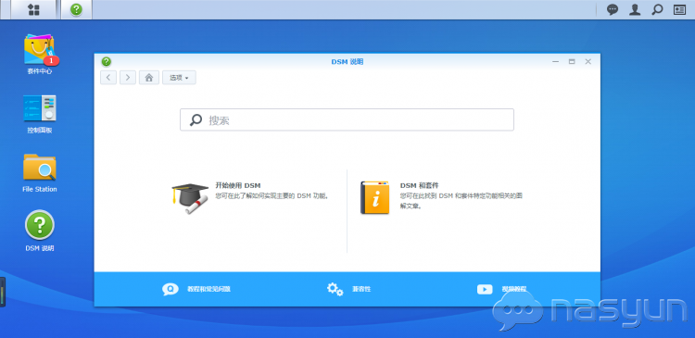695x338 pixels.
Task: Open the main menu grid button
Action: [33, 9]
